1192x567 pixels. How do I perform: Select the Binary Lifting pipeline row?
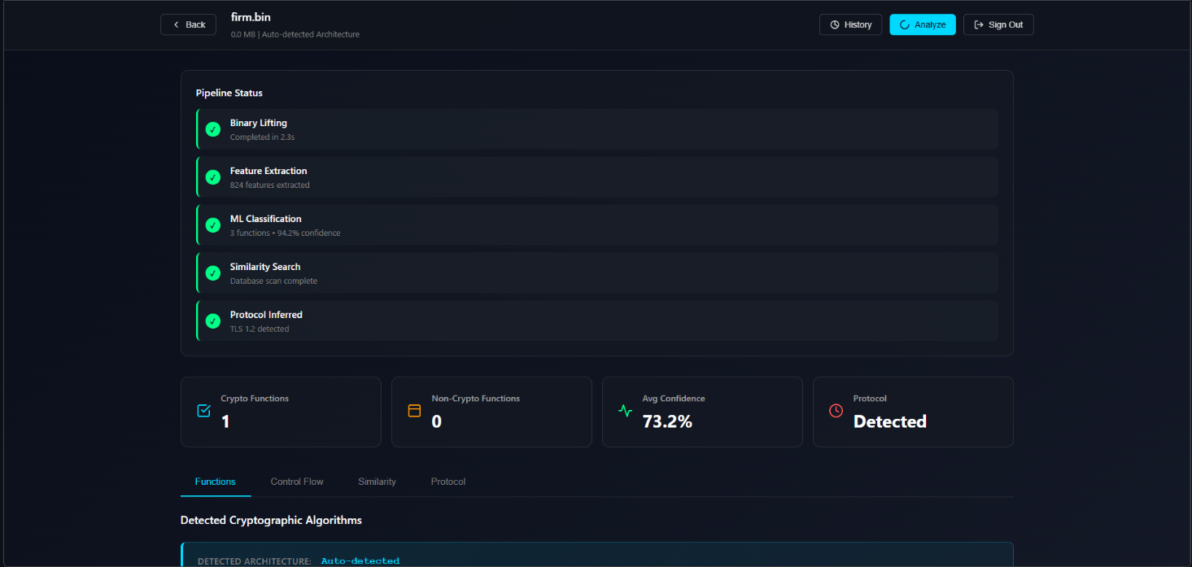[597, 129]
